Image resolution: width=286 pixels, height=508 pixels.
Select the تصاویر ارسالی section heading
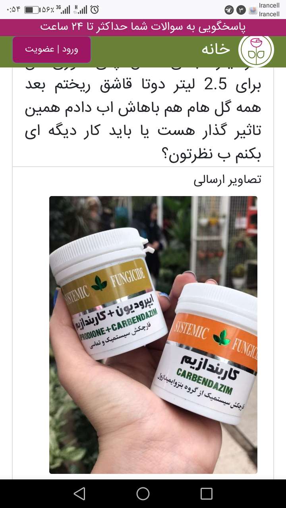point(228,180)
